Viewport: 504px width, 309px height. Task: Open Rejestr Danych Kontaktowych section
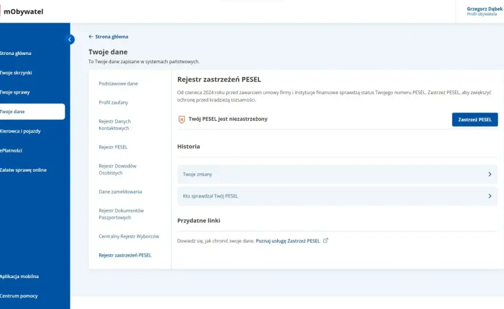pyautogui.click(x=115, y=125)
